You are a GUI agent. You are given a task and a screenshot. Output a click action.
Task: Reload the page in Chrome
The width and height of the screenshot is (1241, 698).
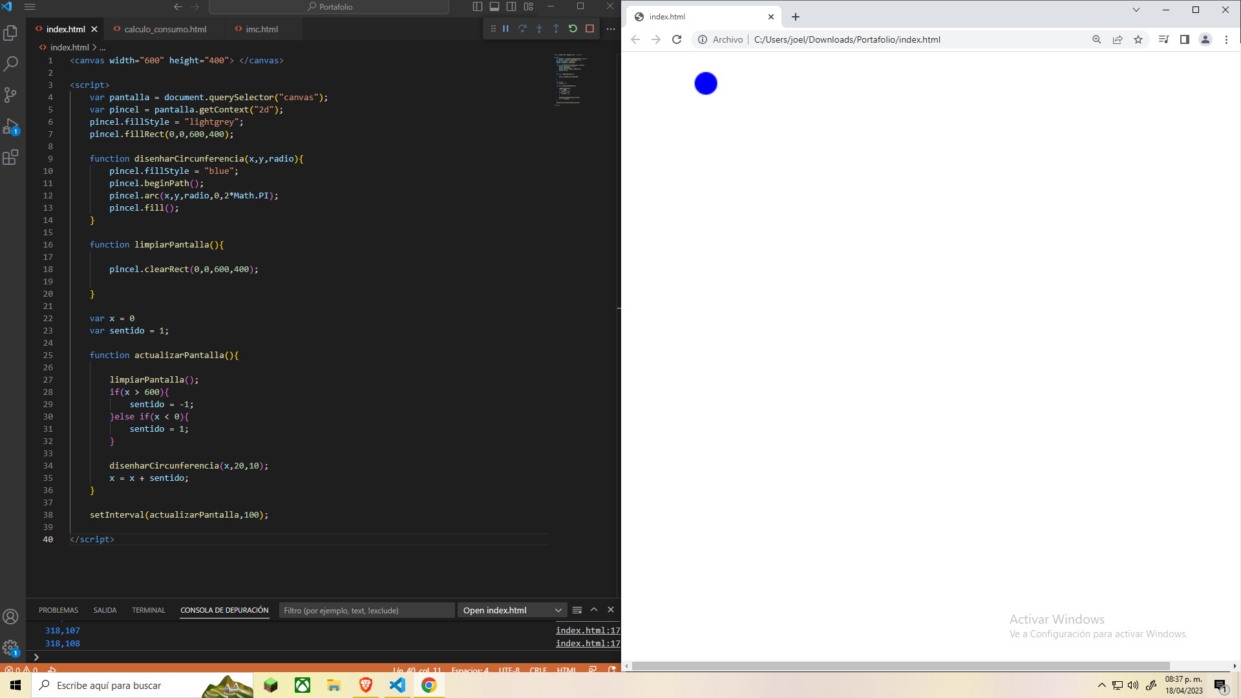point(677,39)
